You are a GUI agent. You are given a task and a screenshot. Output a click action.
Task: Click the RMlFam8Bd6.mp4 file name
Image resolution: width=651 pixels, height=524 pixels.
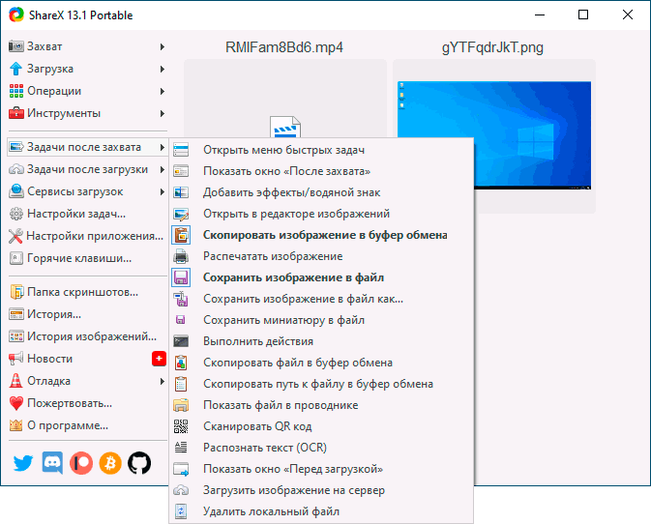284,47
